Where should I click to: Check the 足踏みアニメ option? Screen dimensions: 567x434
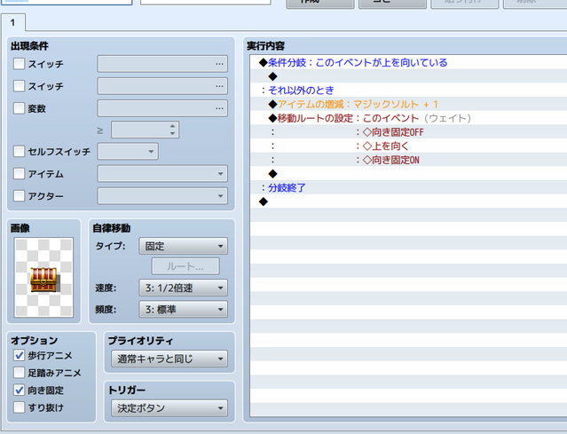click(19, 373)
